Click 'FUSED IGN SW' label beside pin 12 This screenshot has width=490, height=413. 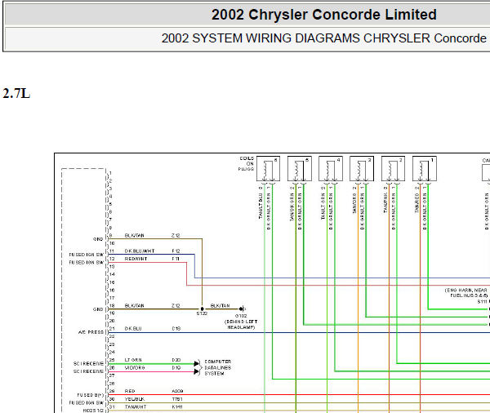87,263
